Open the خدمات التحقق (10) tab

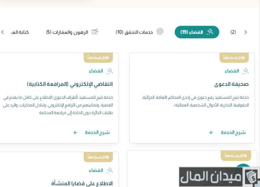pyautogui.click(x=139, y=32)
